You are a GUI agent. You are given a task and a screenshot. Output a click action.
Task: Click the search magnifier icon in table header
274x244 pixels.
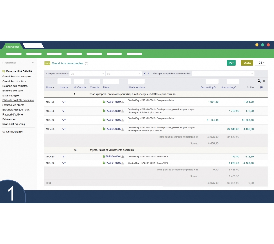259,81
